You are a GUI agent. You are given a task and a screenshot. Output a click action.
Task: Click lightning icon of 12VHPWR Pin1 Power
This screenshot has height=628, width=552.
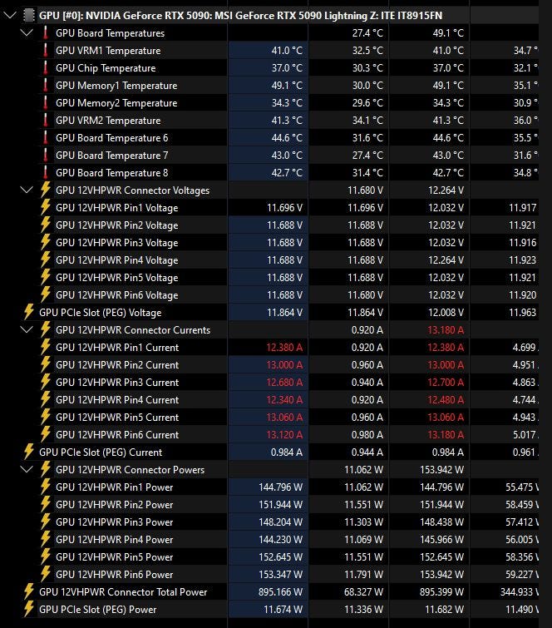[45, 487]
